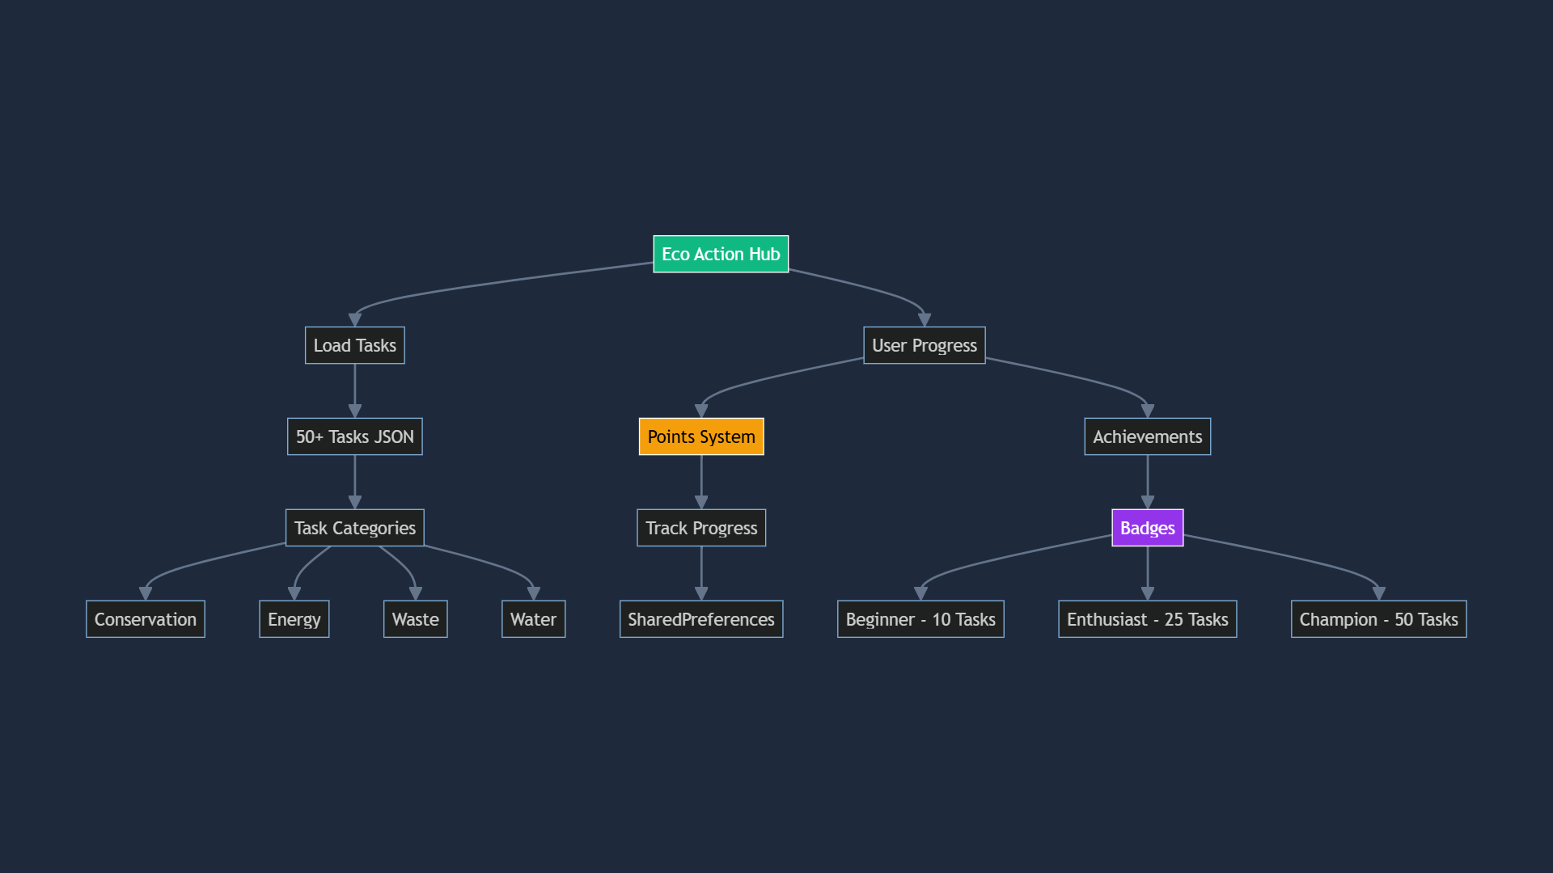Select the Enthusiast - 25 Tasks node

(x=1147, y=619)
